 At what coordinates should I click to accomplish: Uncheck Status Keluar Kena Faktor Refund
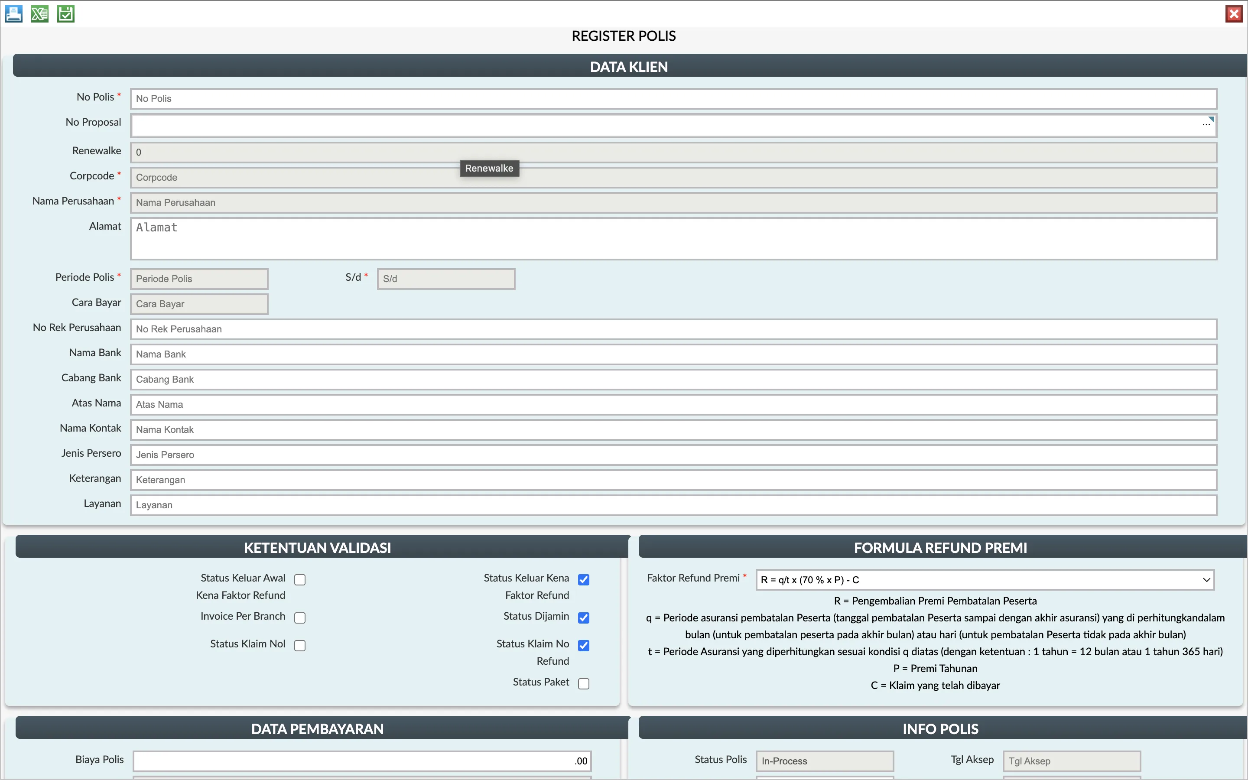coord(583,579)
